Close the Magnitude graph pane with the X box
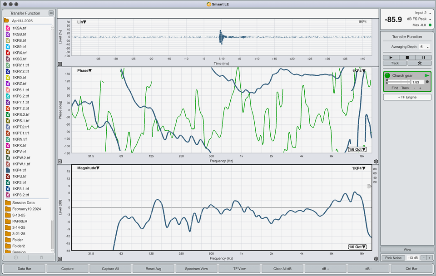 pyautogui.click(x=60, y=259)
